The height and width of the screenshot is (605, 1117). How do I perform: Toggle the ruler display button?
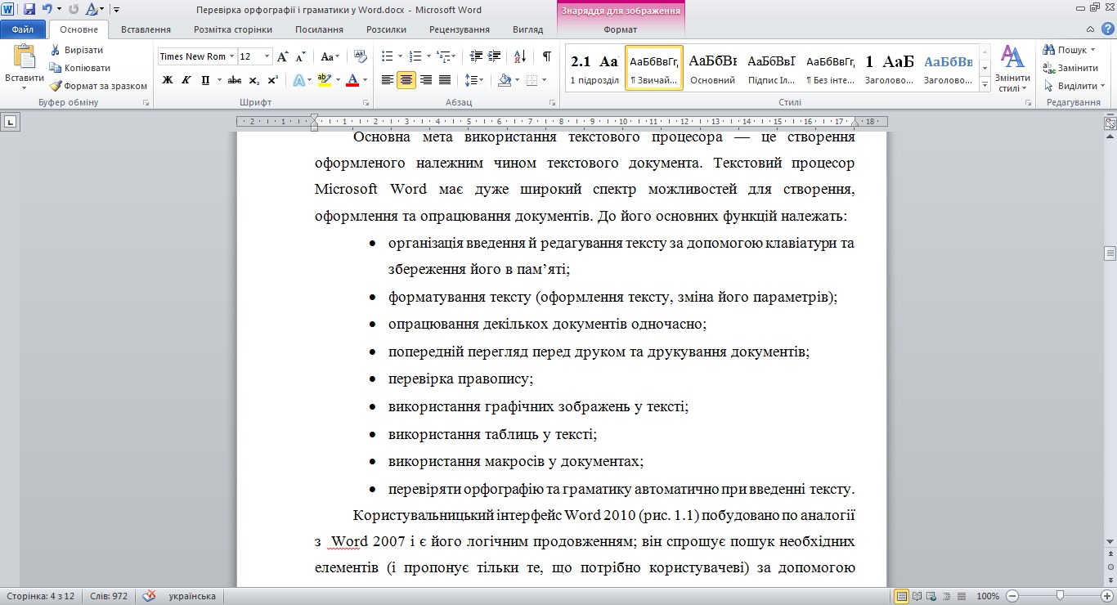(x=1110, y=123)
